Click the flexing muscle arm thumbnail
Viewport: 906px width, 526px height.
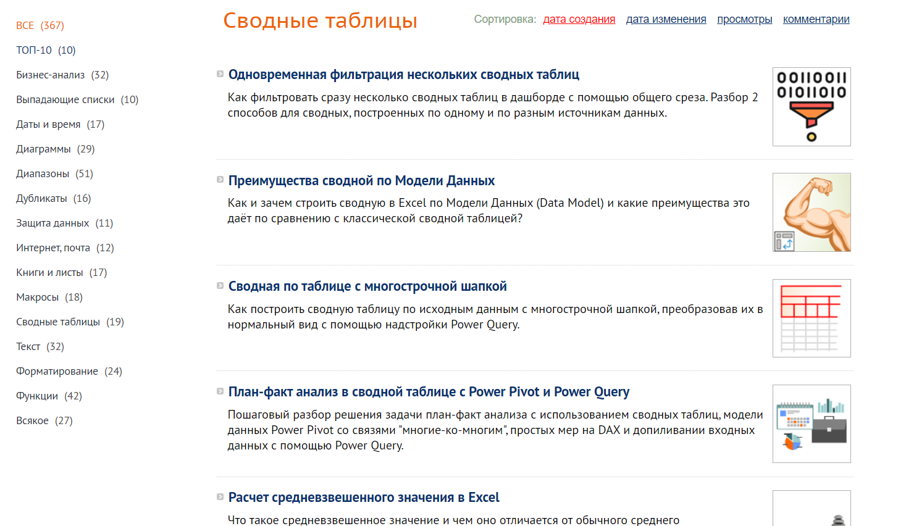click(811, 212)
